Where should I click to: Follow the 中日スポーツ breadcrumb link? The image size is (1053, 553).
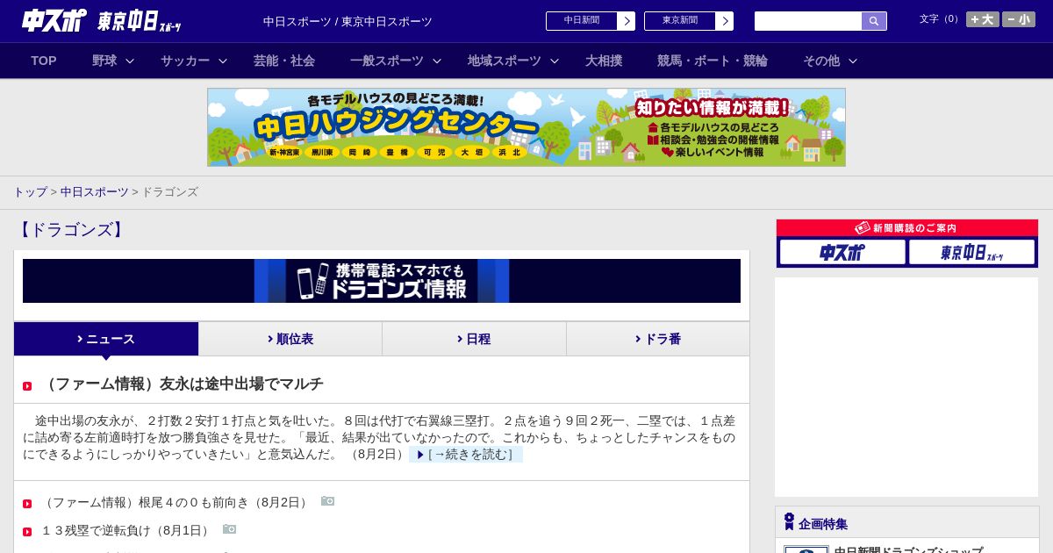click(94, 192)
